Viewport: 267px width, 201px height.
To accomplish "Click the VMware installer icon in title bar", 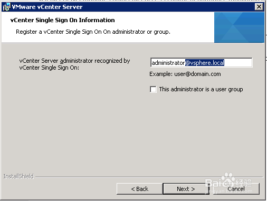I will 7,7.
